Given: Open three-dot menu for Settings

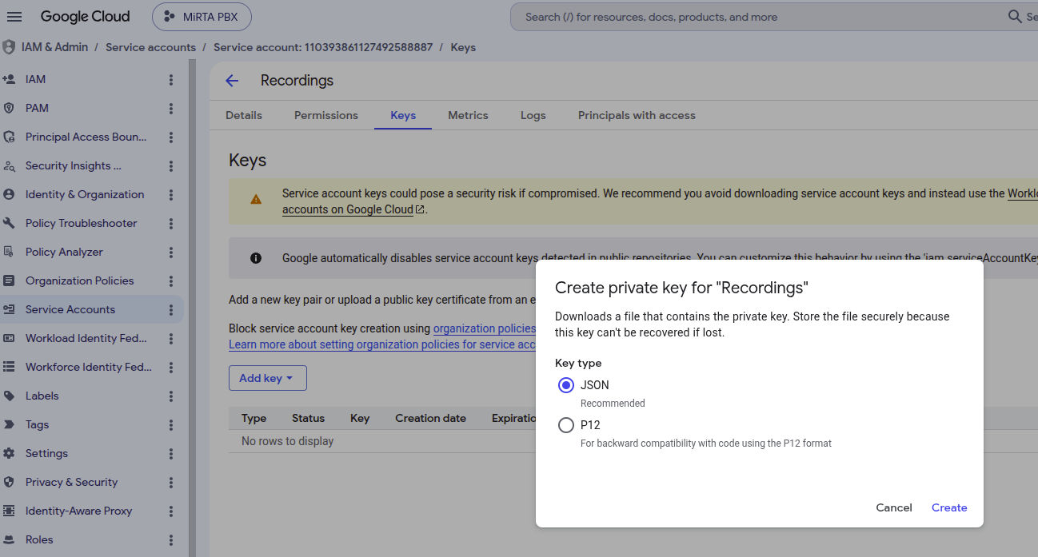Looking at the screenshot, I should tap(170, 454).
